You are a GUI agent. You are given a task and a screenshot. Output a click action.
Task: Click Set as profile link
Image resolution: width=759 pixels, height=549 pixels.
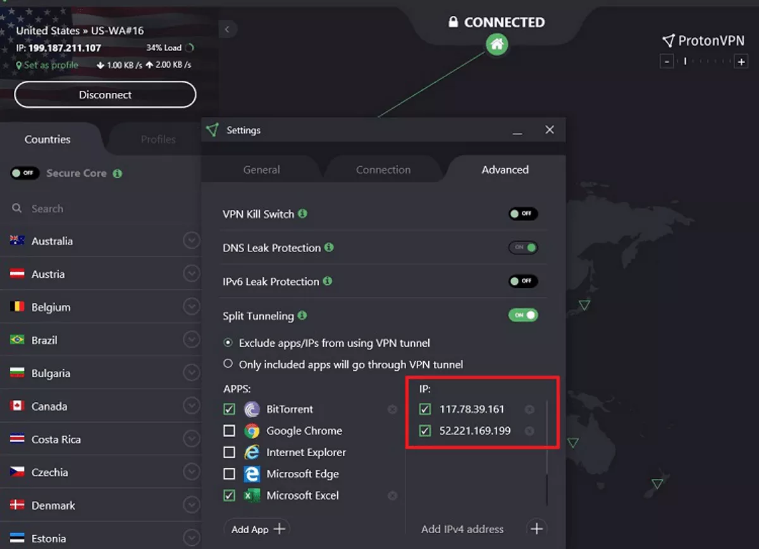pyautogui.click(x=47, y=65)
